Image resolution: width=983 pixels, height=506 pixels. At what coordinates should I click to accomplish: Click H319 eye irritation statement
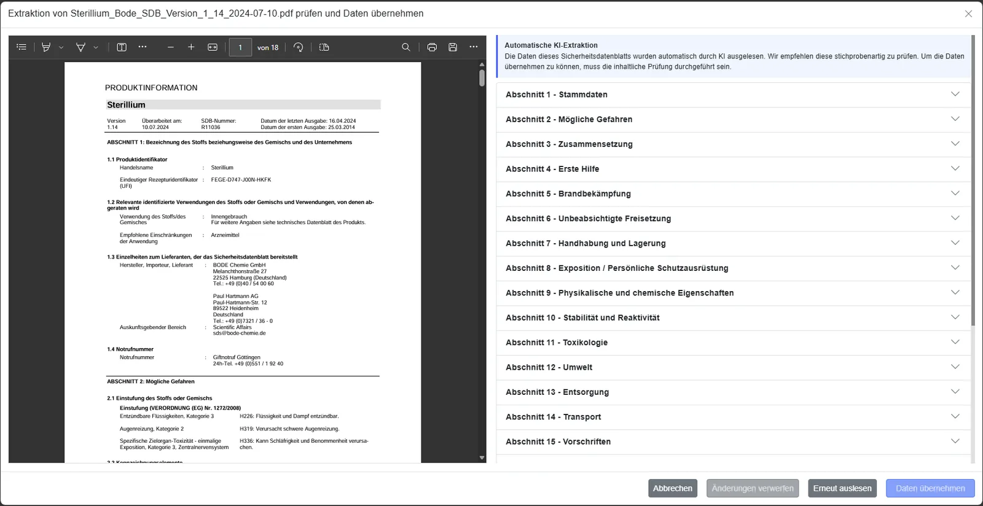click(x=289, y=429)
